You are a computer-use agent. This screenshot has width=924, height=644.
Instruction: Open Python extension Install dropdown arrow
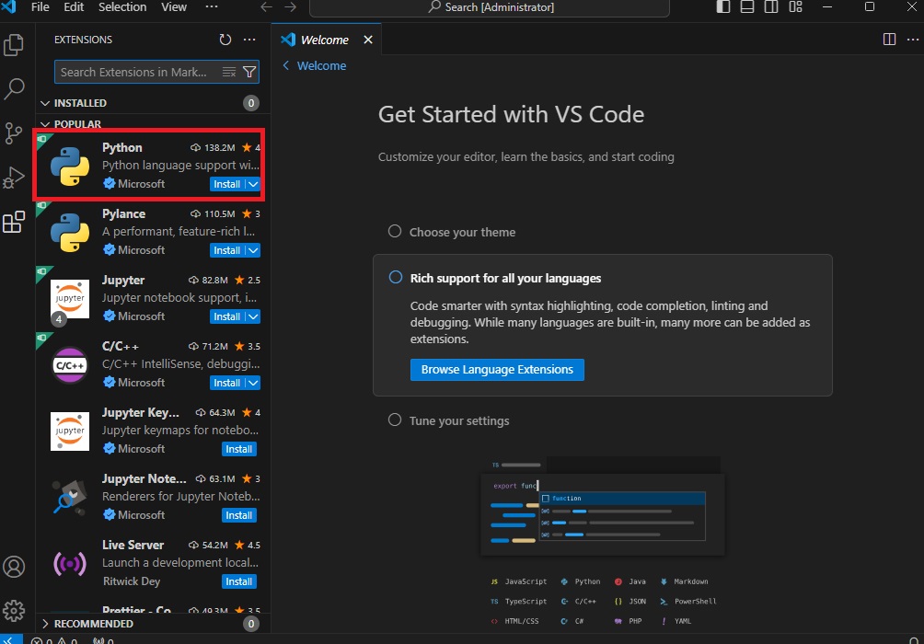point(253,184)
